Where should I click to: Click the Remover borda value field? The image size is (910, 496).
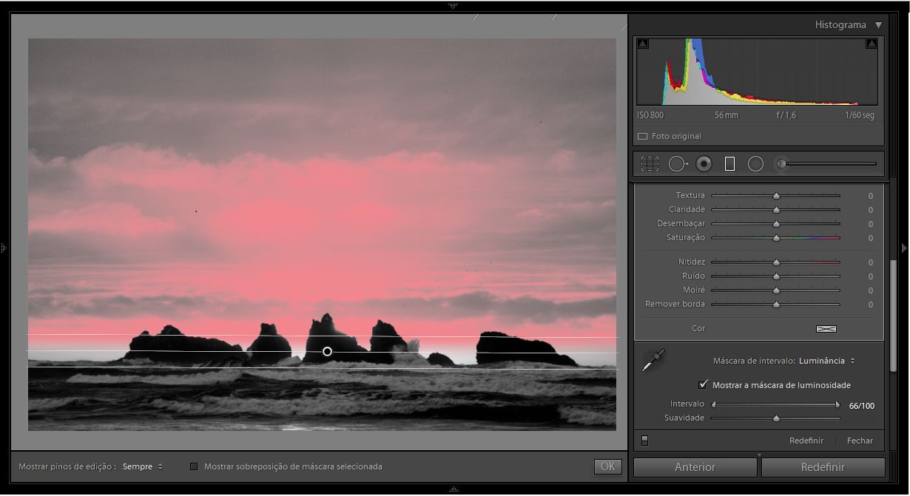[x=870, y=305]
